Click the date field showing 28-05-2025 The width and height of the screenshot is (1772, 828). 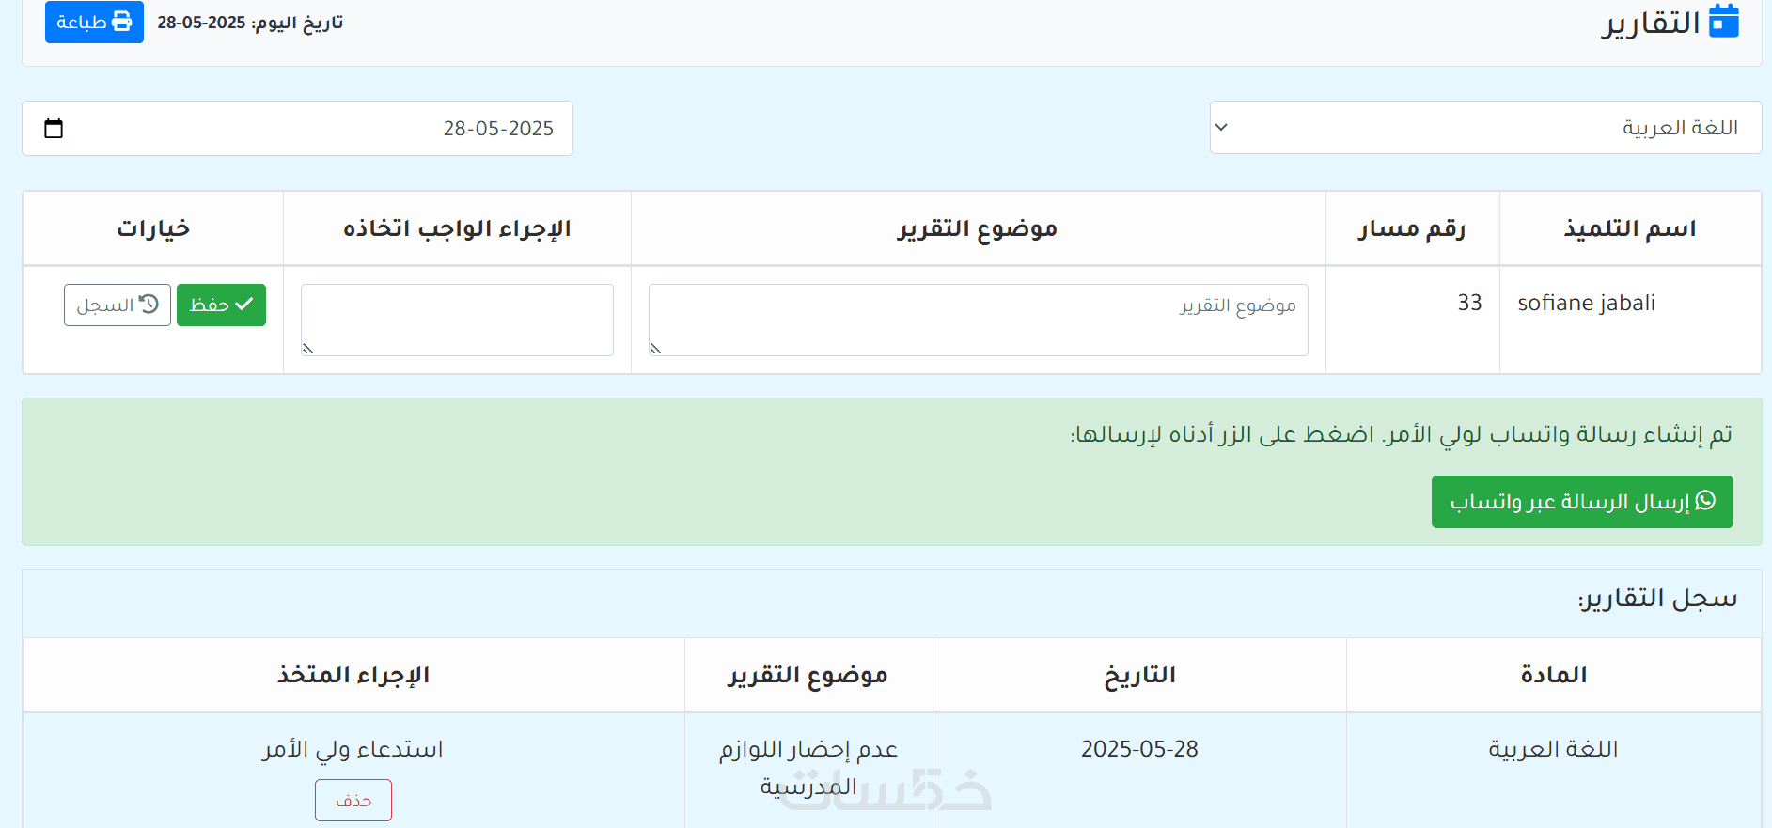[x=297, y=128]
